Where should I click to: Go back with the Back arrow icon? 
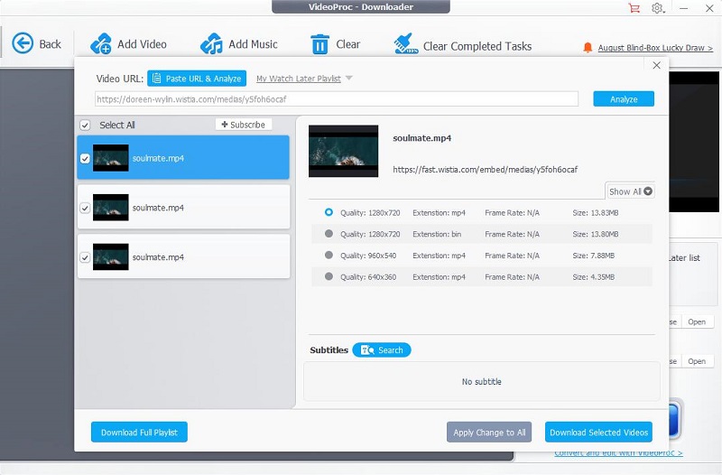click(x=23, y=43)
